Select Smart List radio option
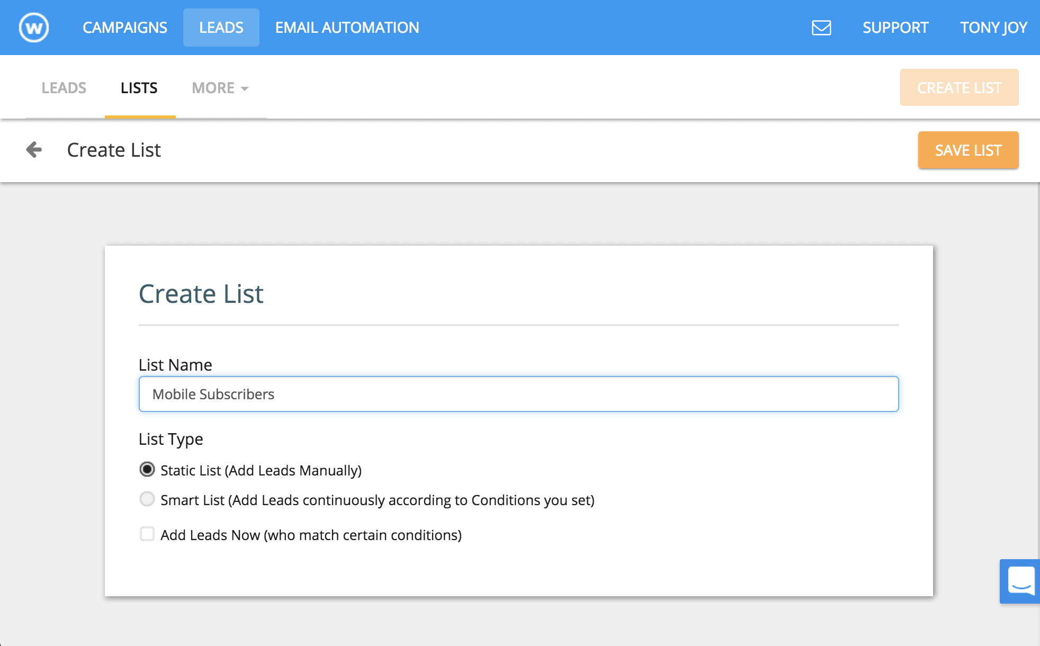 [x=147, y=499]
